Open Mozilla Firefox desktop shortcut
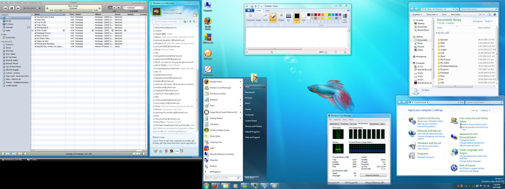The image size is (505, 189). tap(208, 23)
